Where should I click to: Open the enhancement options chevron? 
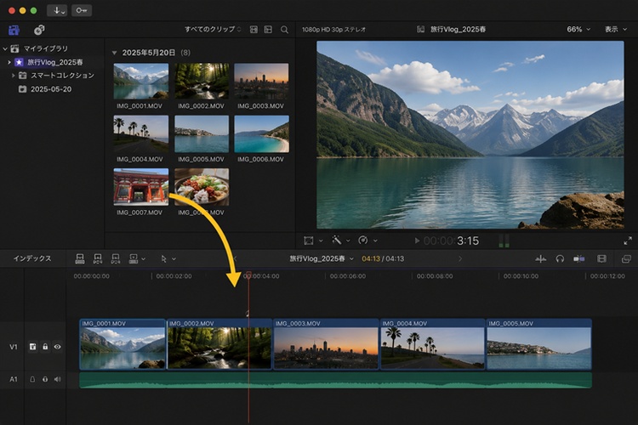tap(348, 241)
